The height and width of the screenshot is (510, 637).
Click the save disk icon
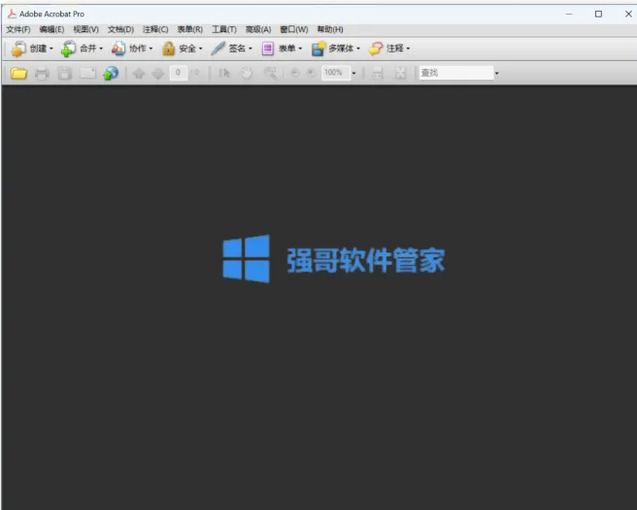64,73
